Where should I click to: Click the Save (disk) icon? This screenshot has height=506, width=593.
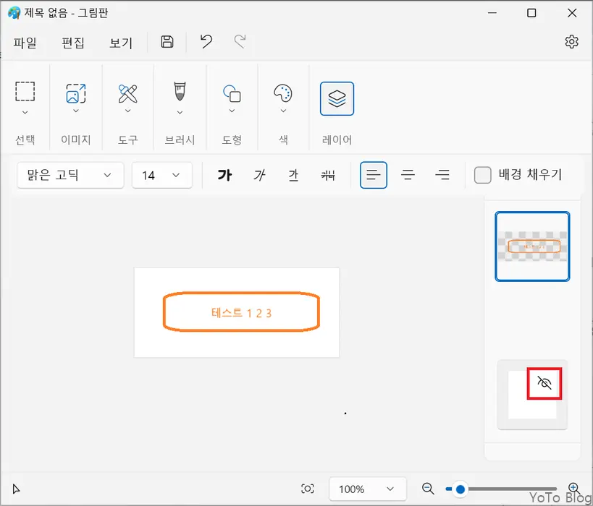(x=167, y=42)
